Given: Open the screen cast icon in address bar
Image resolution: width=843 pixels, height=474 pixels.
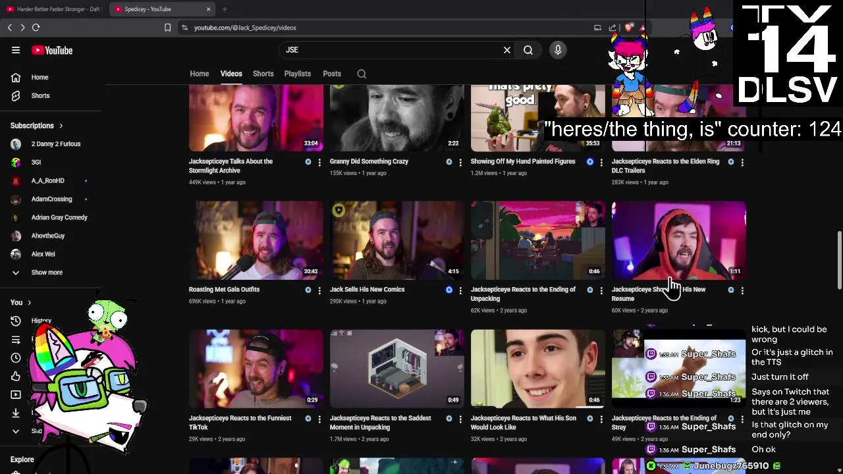Looking at the screenshot, I should tap(597, 28).
